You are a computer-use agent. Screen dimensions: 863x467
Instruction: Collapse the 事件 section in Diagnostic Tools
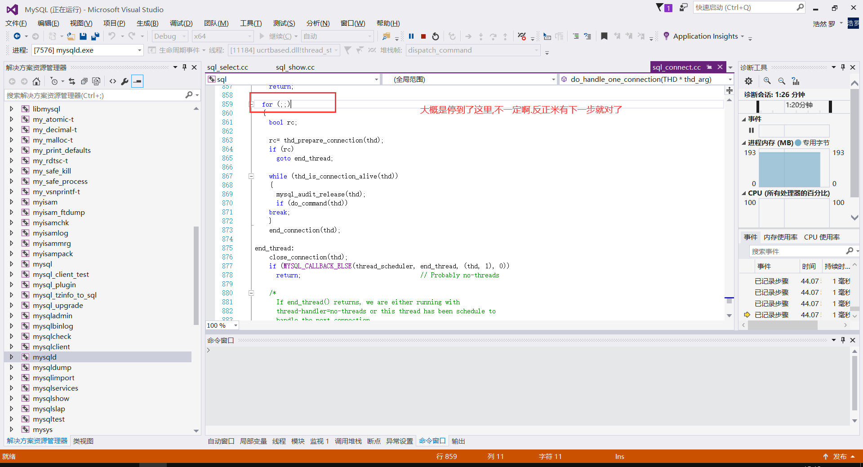coord(744,119)
